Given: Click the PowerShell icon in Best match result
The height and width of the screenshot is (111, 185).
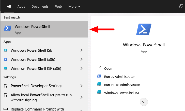Looking at the screenshot, I should [8, 28].
